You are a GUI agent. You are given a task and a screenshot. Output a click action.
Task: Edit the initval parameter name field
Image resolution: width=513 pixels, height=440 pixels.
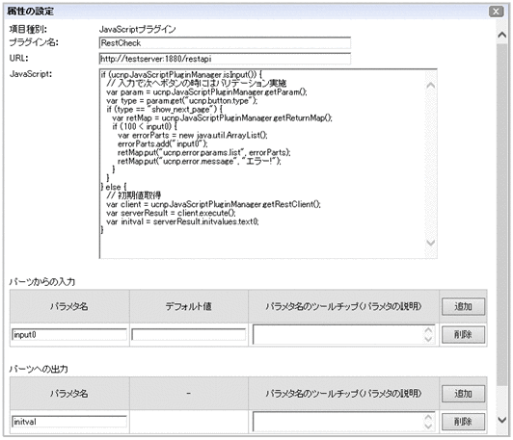(69, 422)
